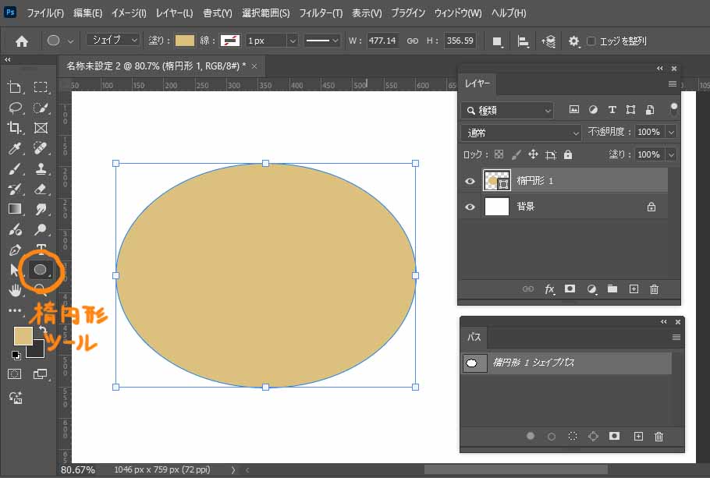Toggle visibility of 背景 layer

[x=470, y=207]
